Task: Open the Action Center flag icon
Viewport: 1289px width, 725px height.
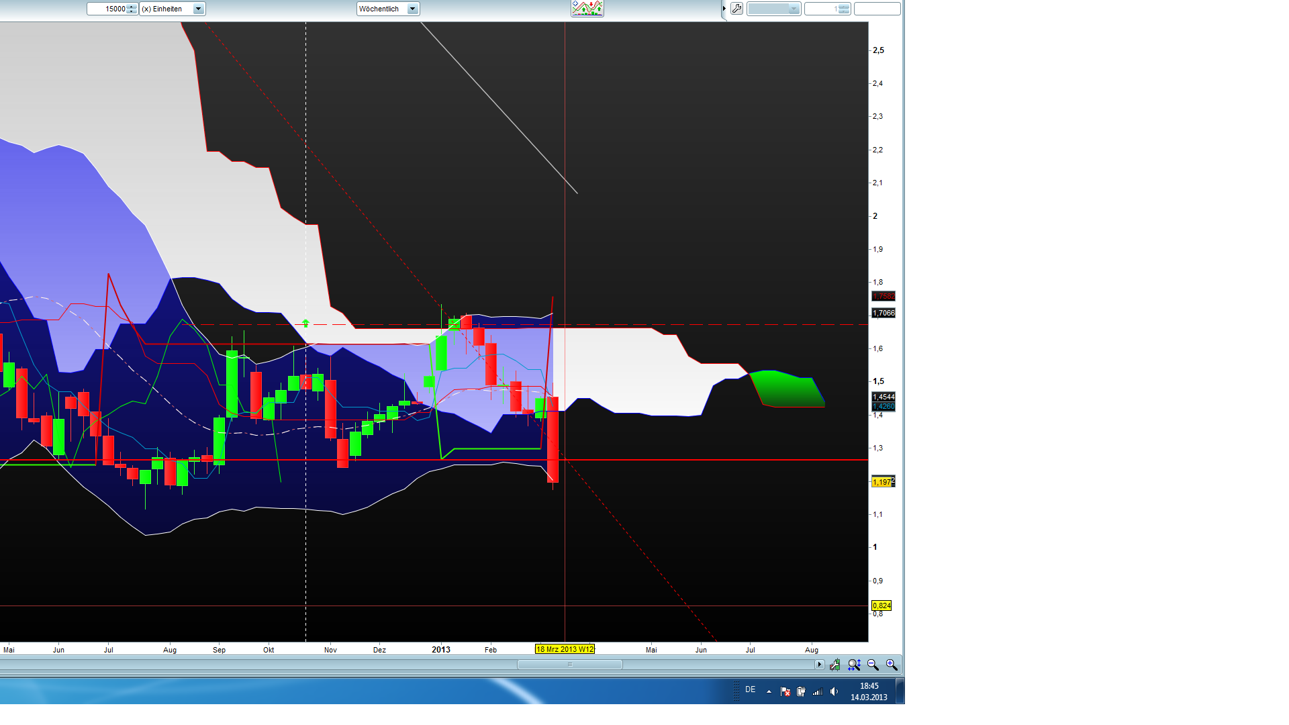Action: coord(785,691)
